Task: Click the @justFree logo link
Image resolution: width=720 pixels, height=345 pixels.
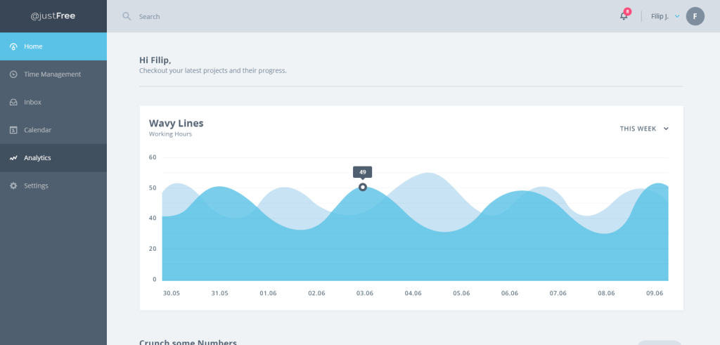Action: click(x=53, y=16)
